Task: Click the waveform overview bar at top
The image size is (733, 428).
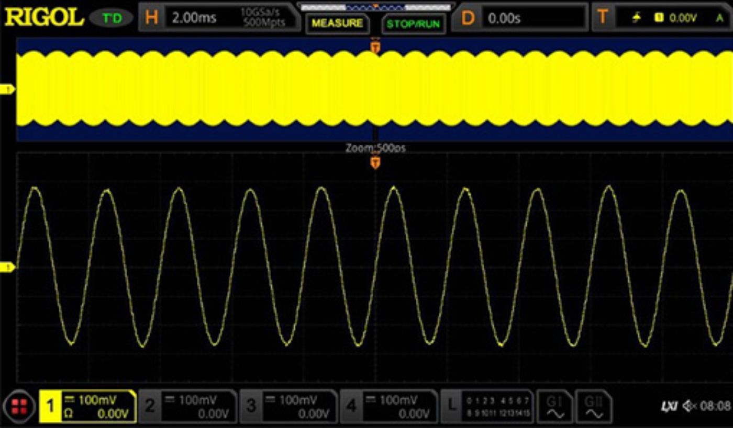Action: [375, 7]
